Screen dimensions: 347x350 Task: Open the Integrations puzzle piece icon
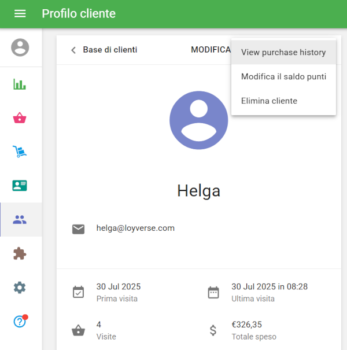coord(20,253)
